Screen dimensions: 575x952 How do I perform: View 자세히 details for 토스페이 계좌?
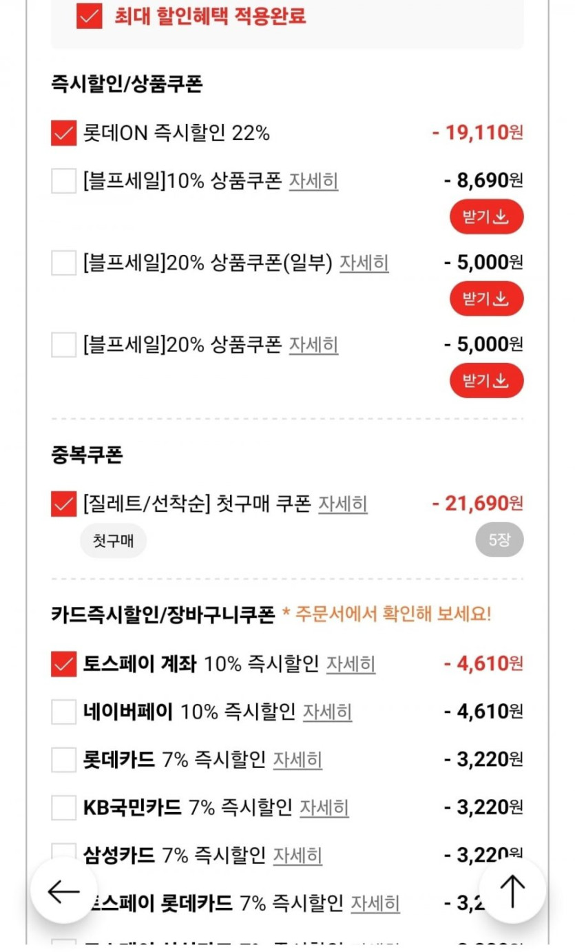(351, 664)
